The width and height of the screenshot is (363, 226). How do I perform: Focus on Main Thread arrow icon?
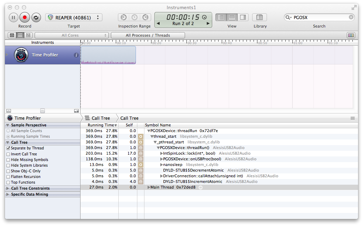coord(201,188)
